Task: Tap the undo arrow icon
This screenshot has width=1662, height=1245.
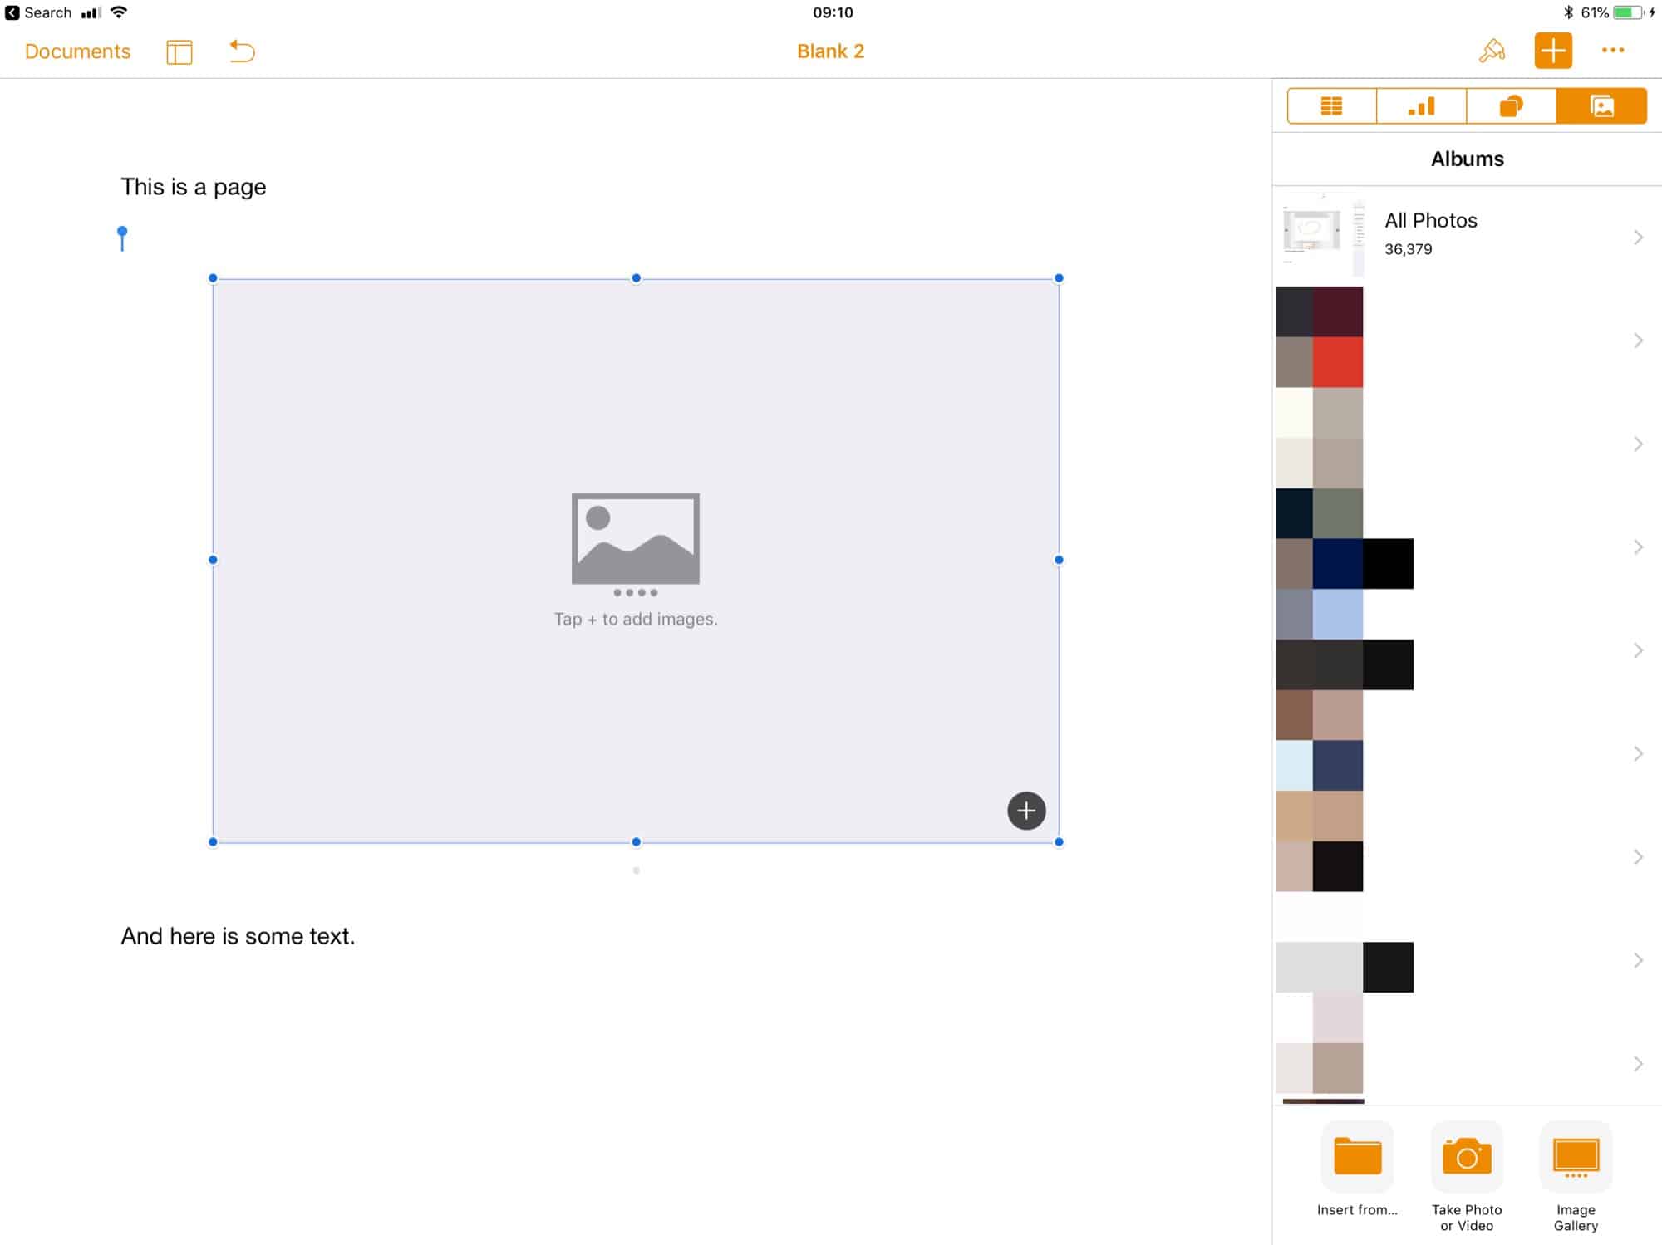Action: tap(241, 51)
